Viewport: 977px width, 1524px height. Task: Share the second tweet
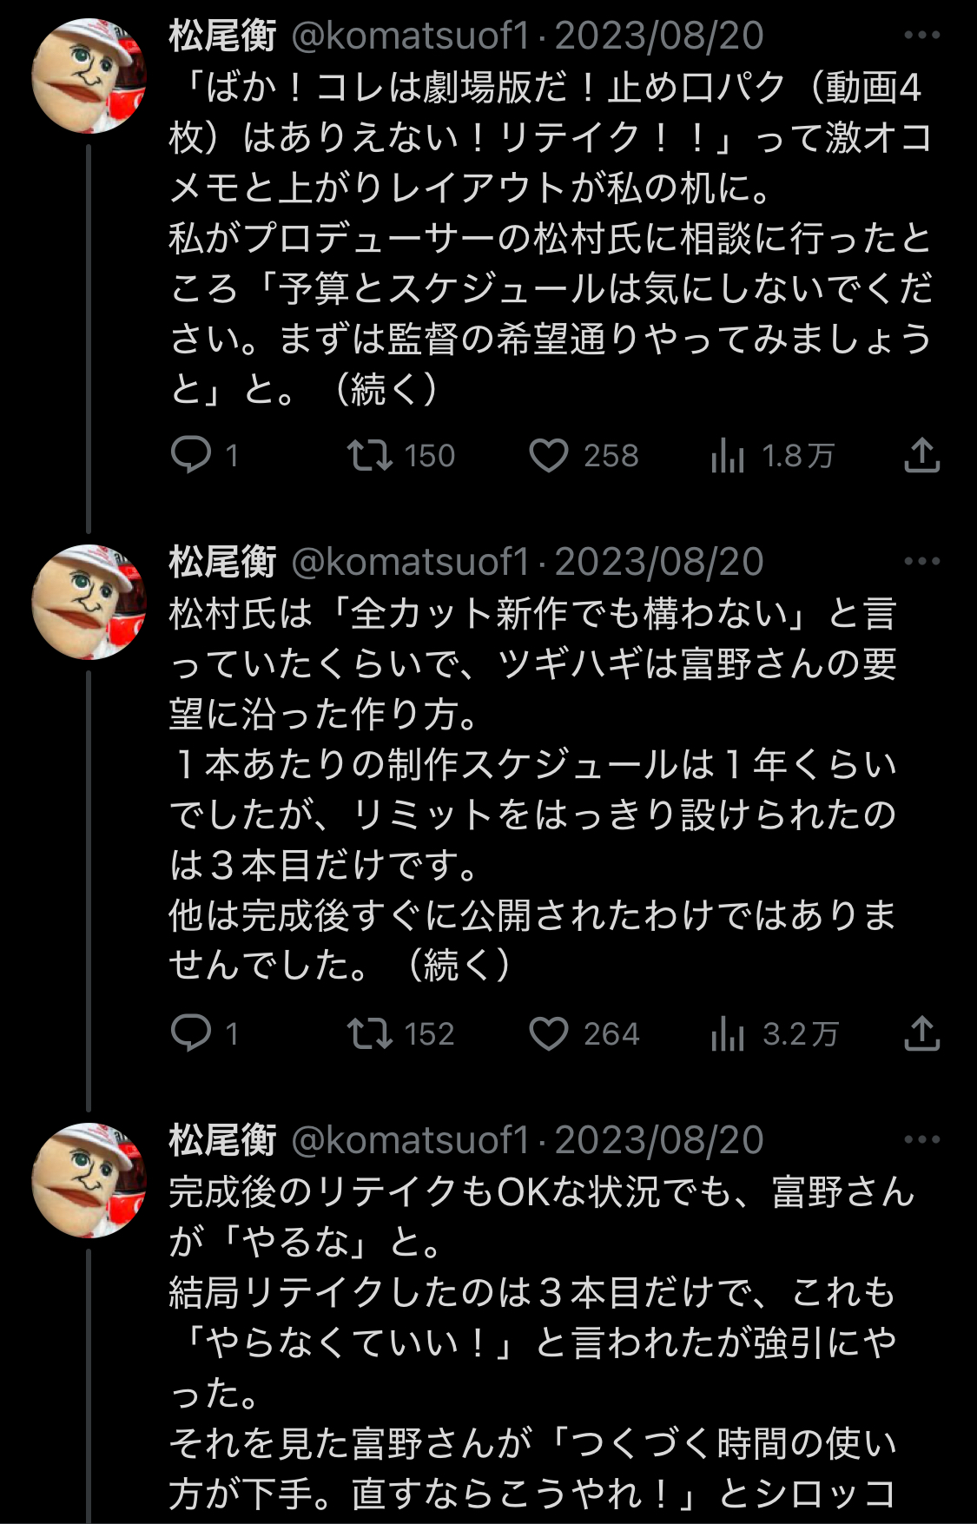(x=921, y=1032)
